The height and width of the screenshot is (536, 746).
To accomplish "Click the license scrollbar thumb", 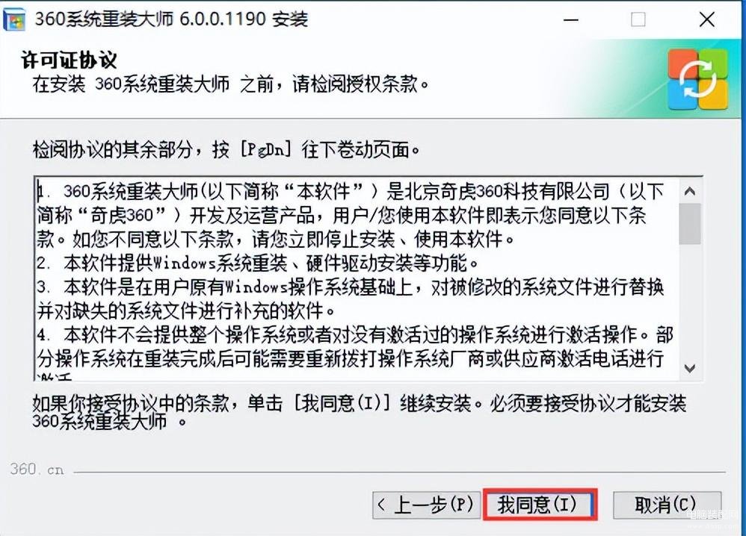I will pos(690,224).
